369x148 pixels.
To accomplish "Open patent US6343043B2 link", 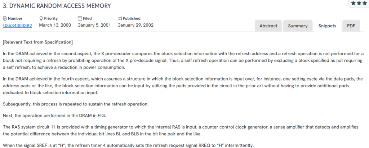I will click(x=17, y=25).
